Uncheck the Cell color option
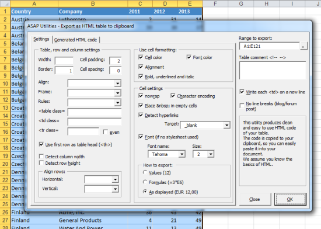The height and width of the screenshot is (229, 321). pos(141,57)
